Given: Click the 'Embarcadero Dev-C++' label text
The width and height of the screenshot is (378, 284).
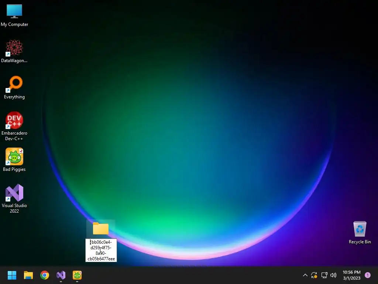Looking at the screenshot, I should click(14, 136).
